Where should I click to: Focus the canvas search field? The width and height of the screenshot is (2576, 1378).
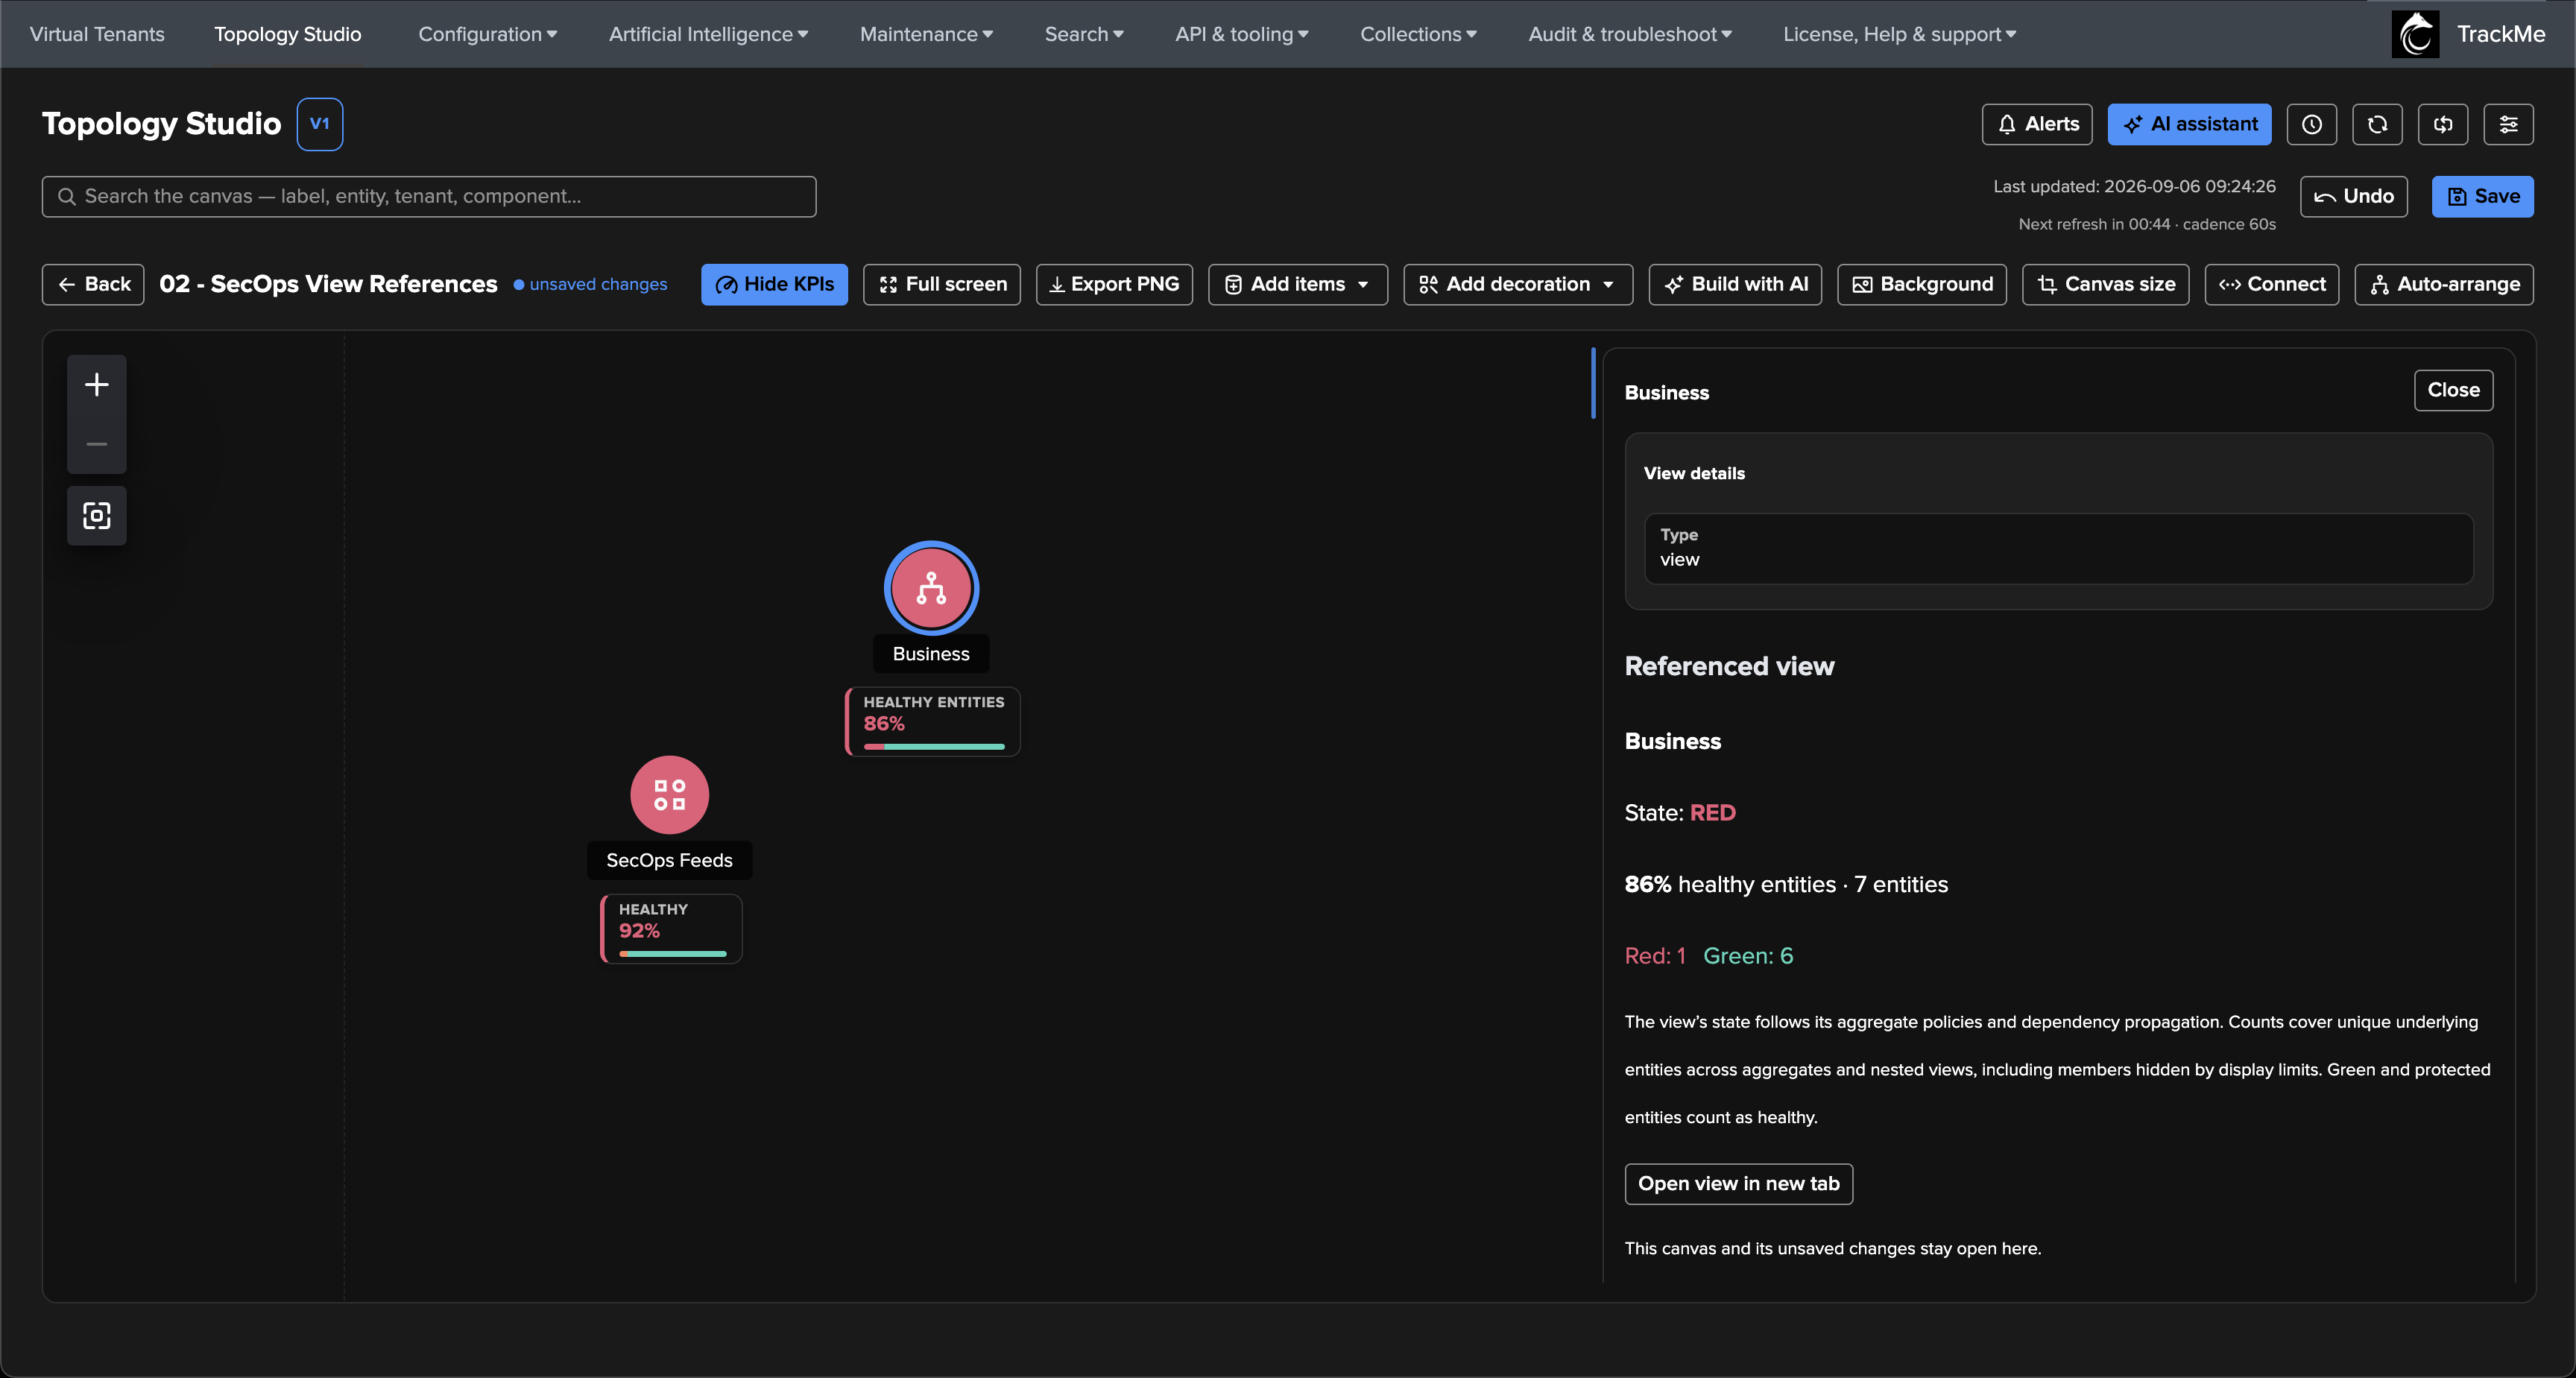click(x=428, y=196)
